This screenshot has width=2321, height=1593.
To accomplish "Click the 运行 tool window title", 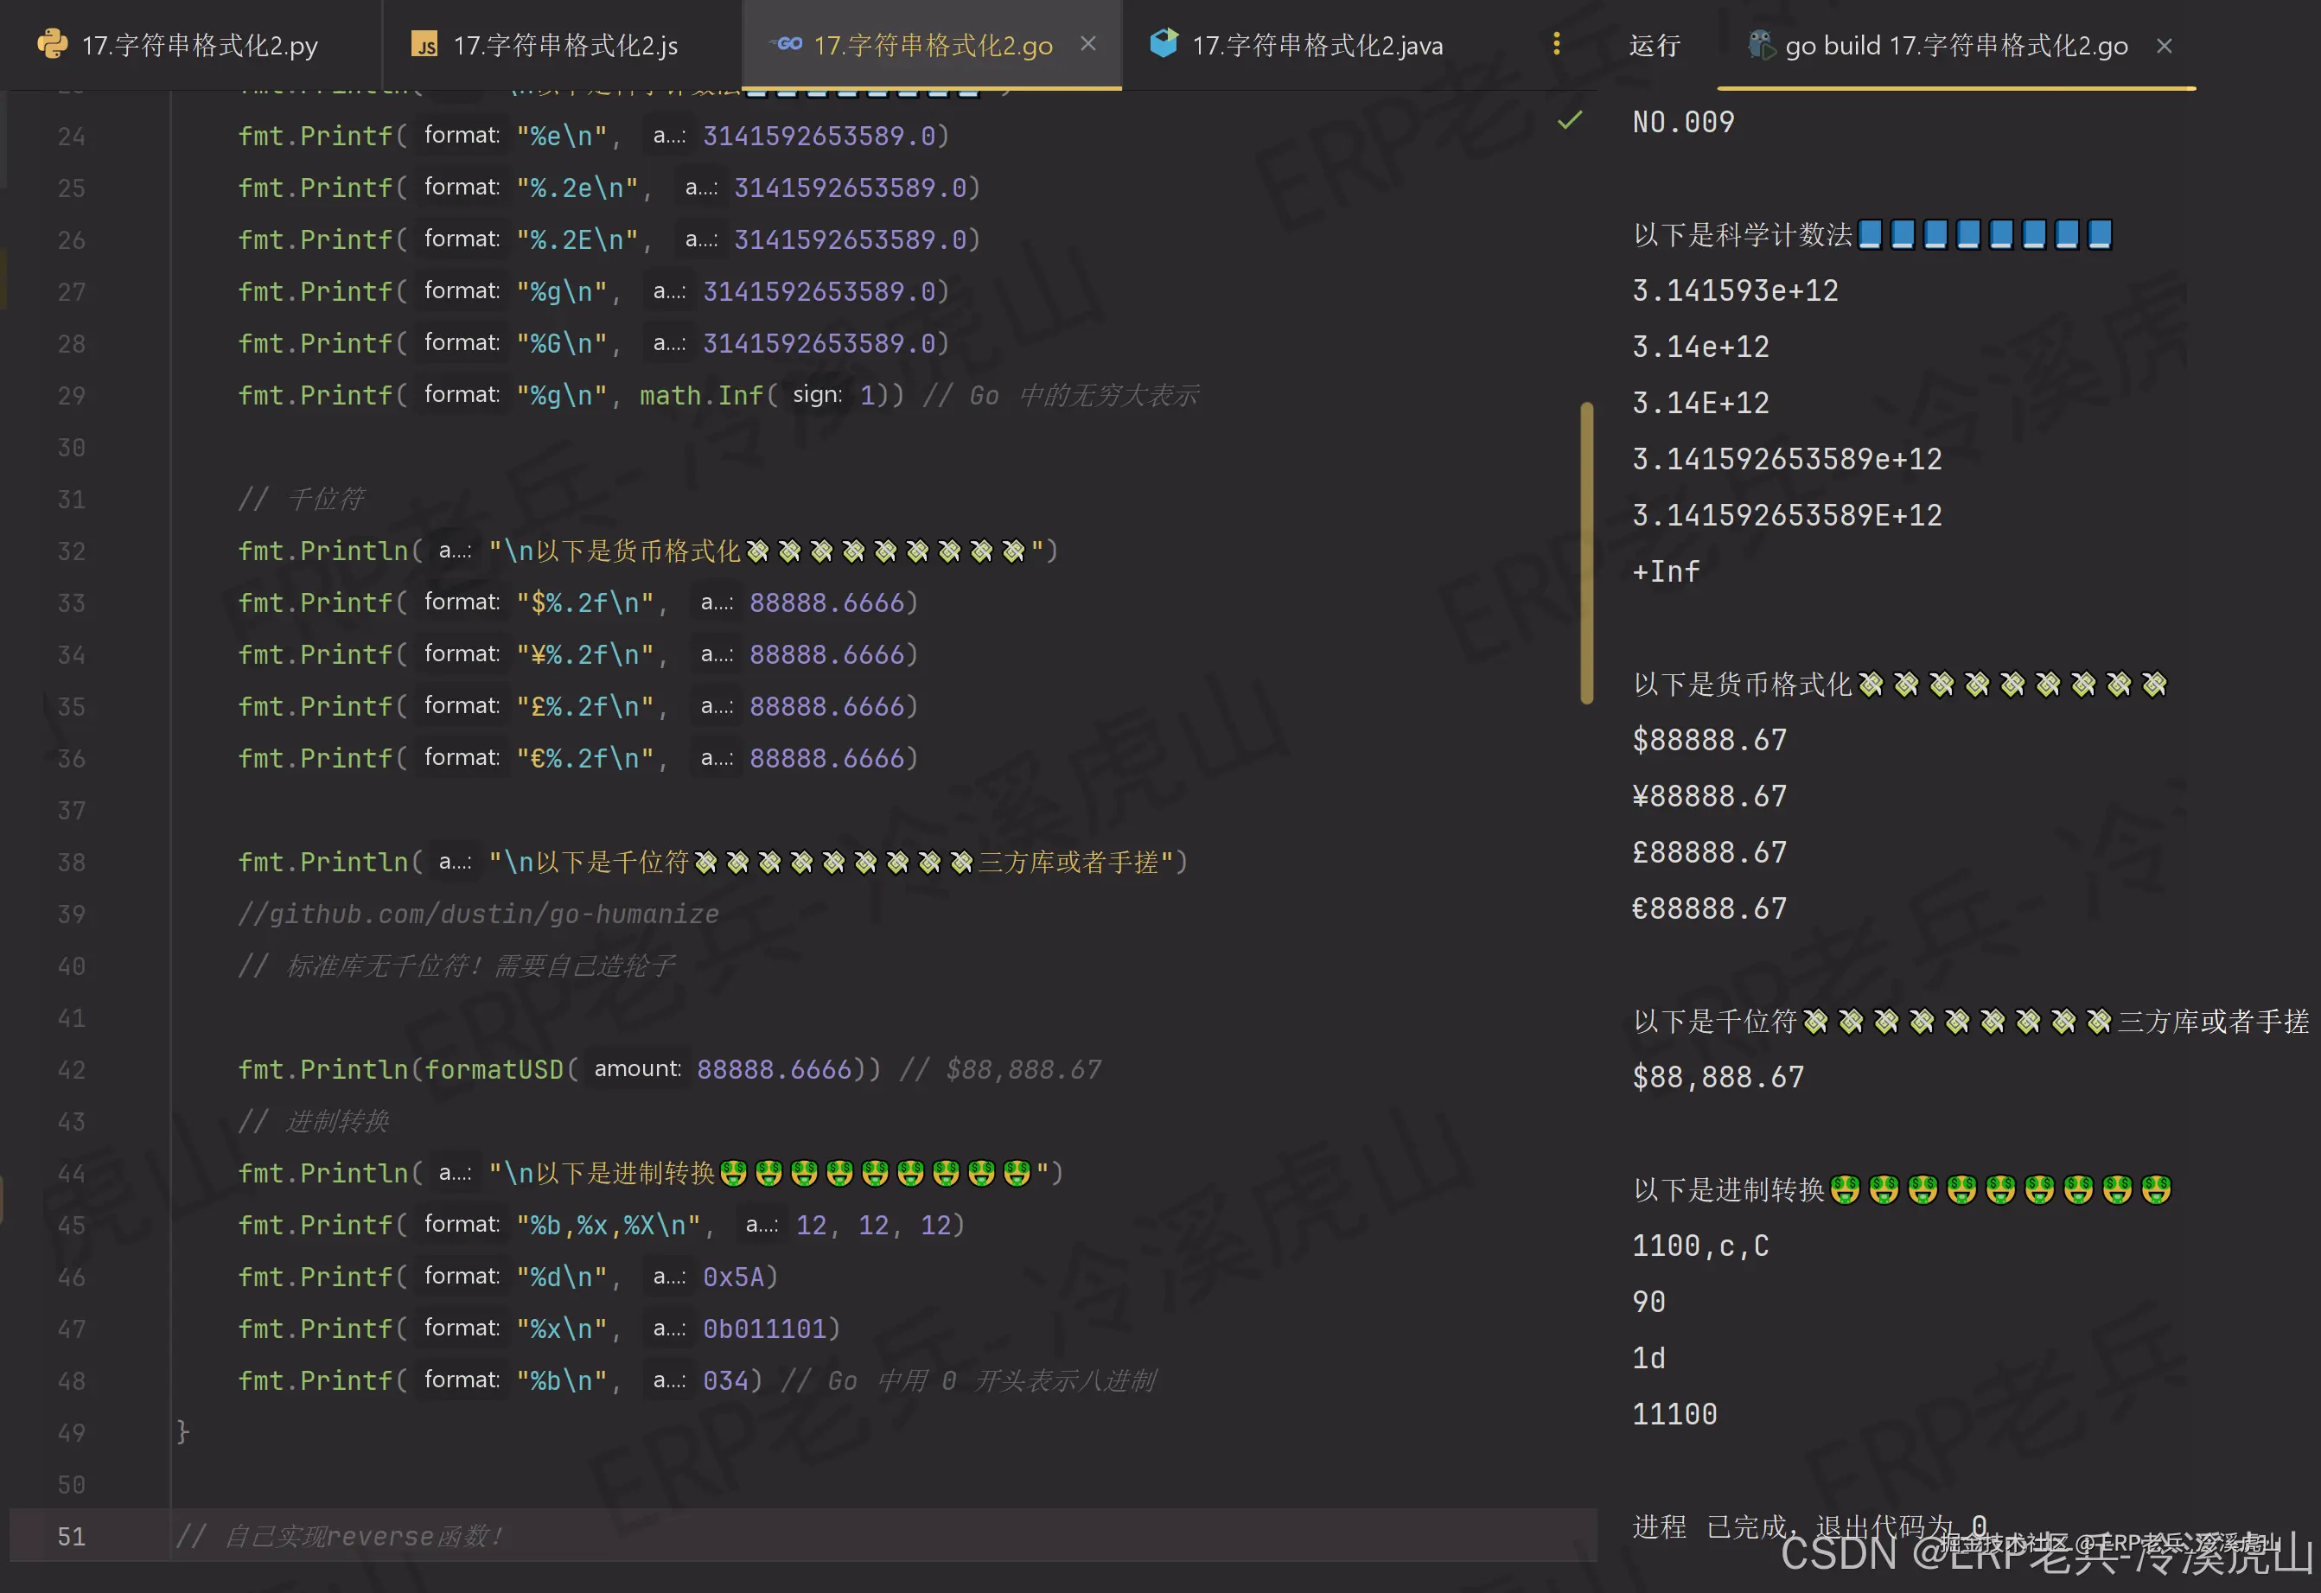I will [1654, 46].
